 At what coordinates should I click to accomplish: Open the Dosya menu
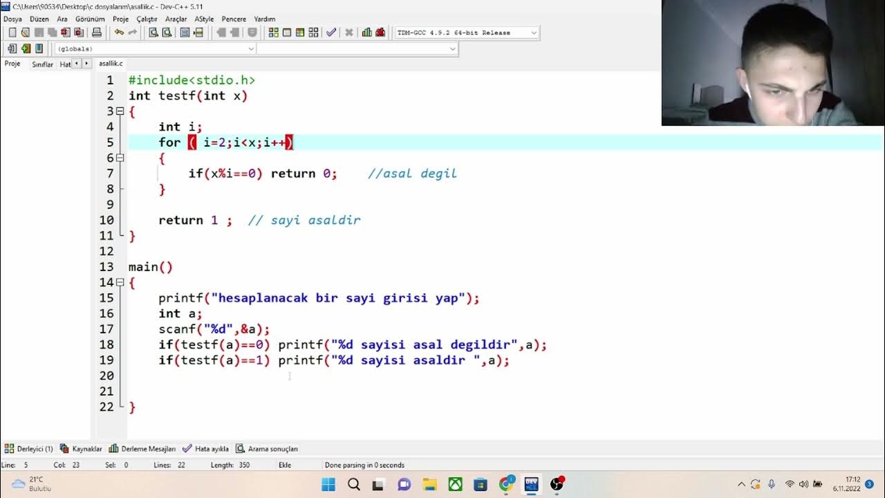12,19
